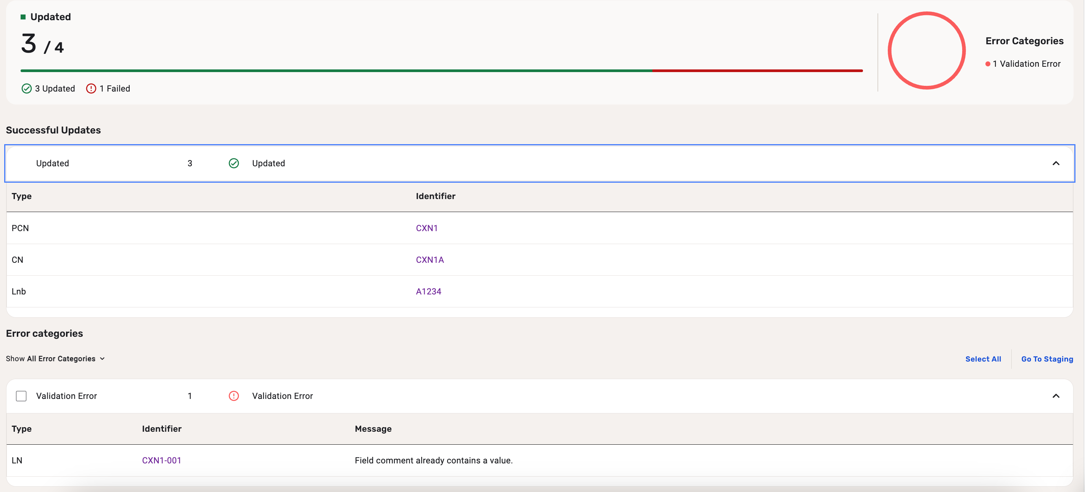Click green square icon next to Updated heading
The height and width of the screenshot is (492, 1085).
[23, 17]
